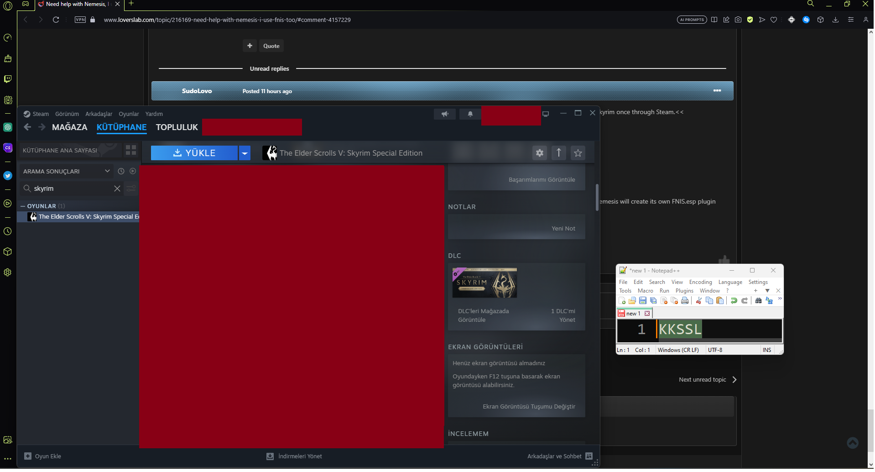Close the new 1 tab in Notepad++

tap(647, 314)
